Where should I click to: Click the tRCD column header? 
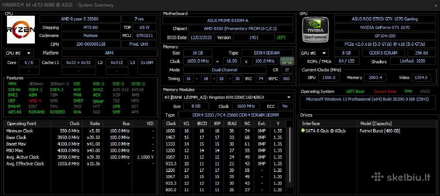tap(202, 124)
